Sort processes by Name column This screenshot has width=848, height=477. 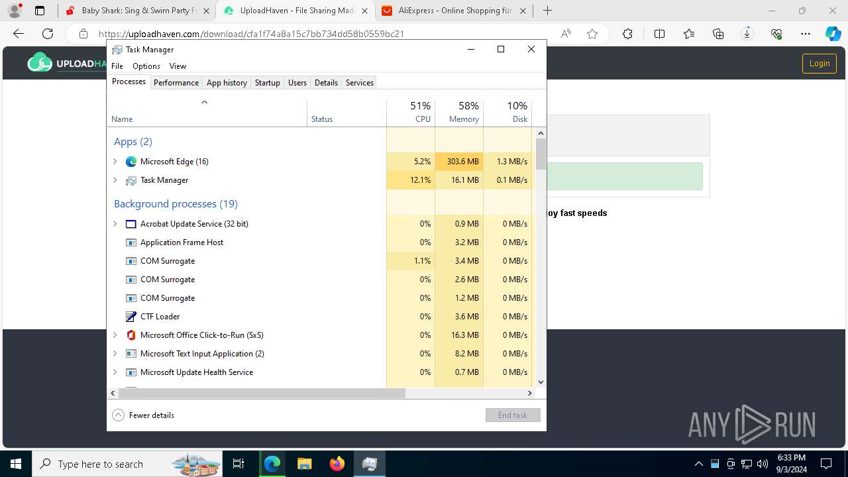tap(207, 112)
